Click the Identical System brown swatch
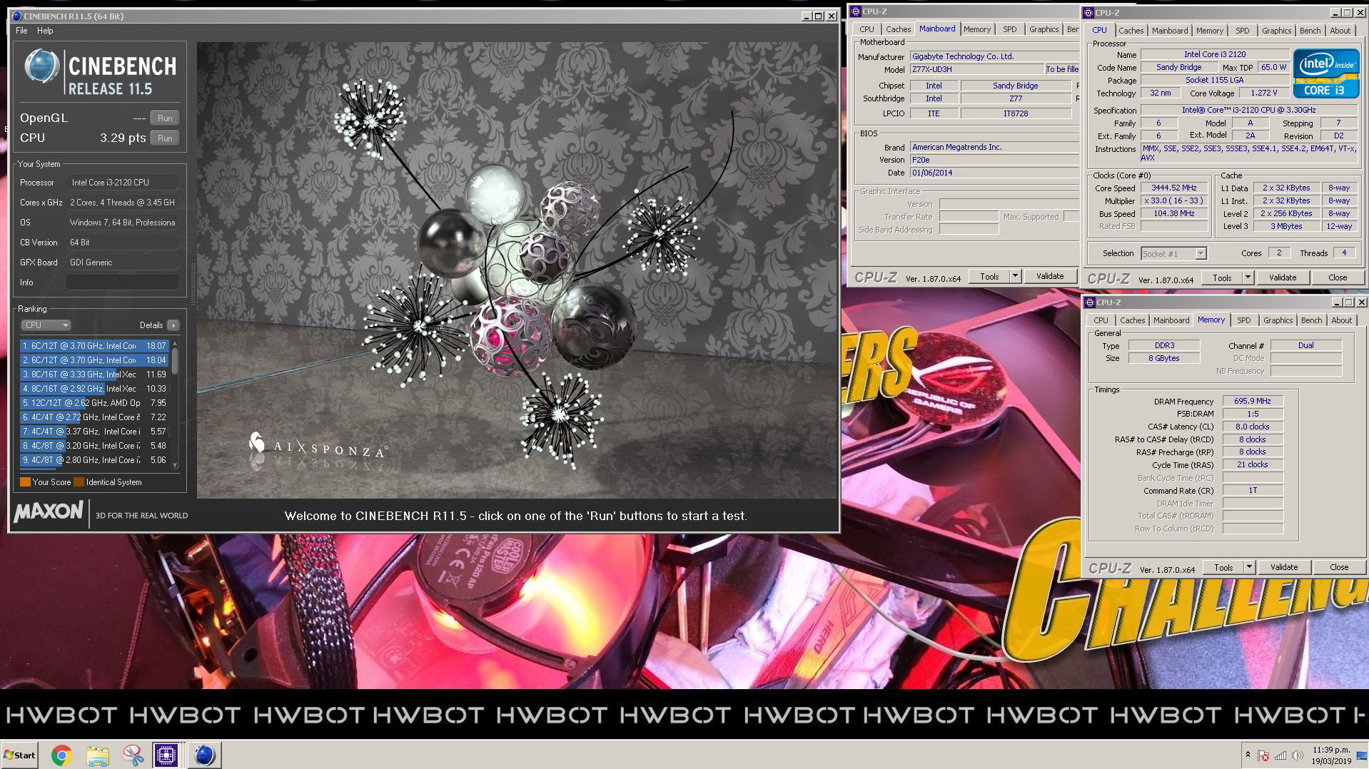Screen dimensions: 1369x769 click(79, 482)
